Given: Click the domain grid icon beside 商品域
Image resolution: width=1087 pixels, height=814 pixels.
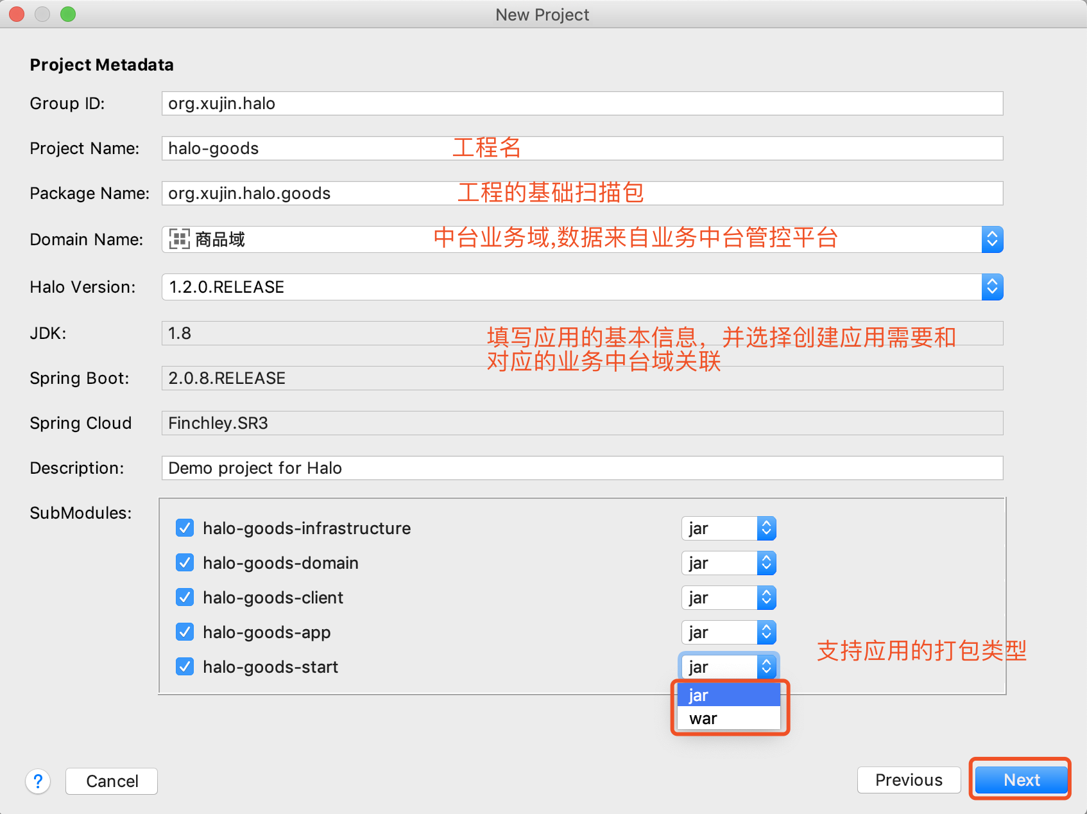Looking at the screenshot, I should [179, 239].
